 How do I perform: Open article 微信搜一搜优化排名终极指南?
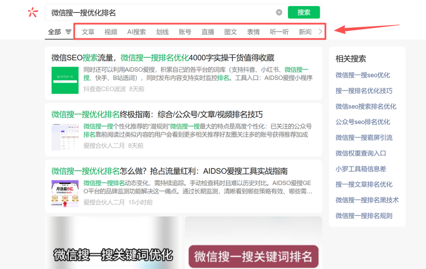(x=157, y=115)
